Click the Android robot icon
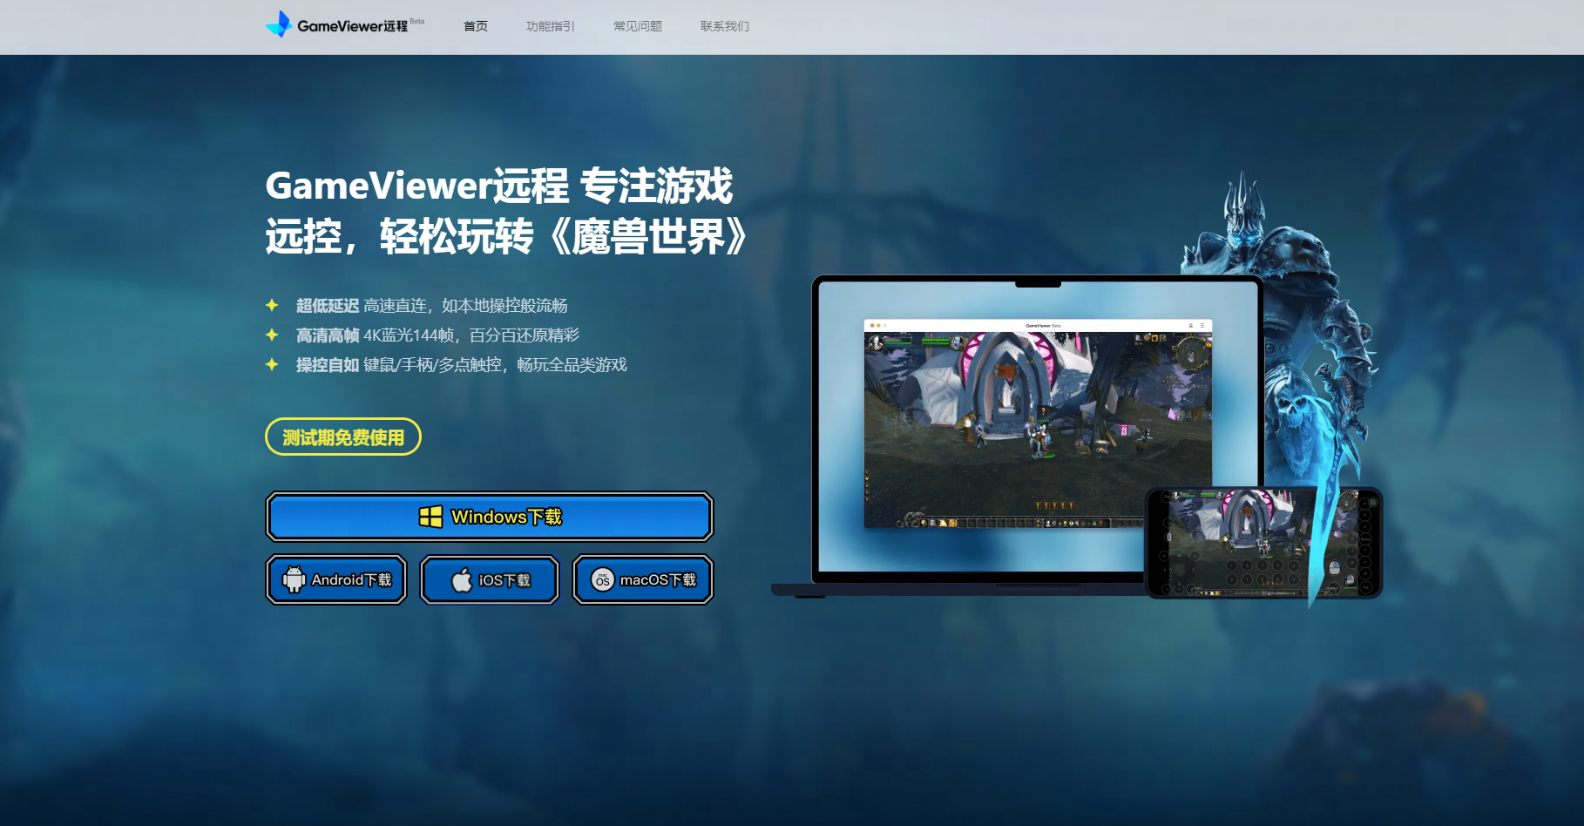Screen dimensions: 1584x826 (294, 579)
